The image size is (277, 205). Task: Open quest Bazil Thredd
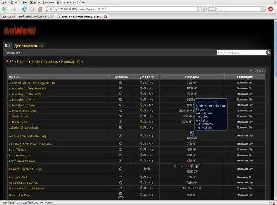17,149
